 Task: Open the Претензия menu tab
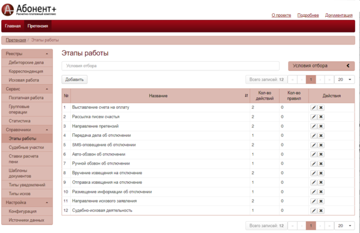click(x=38, y=26)
